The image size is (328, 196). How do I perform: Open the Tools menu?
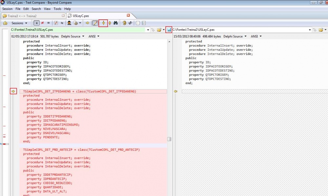tap(57, 9)
